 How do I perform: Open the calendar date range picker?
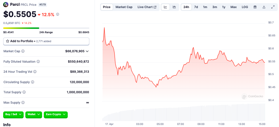click(255, 7)
